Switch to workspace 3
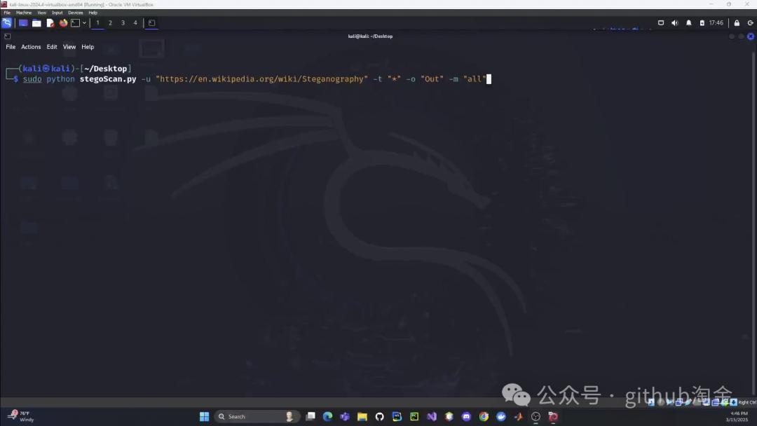 click(123, 23)
